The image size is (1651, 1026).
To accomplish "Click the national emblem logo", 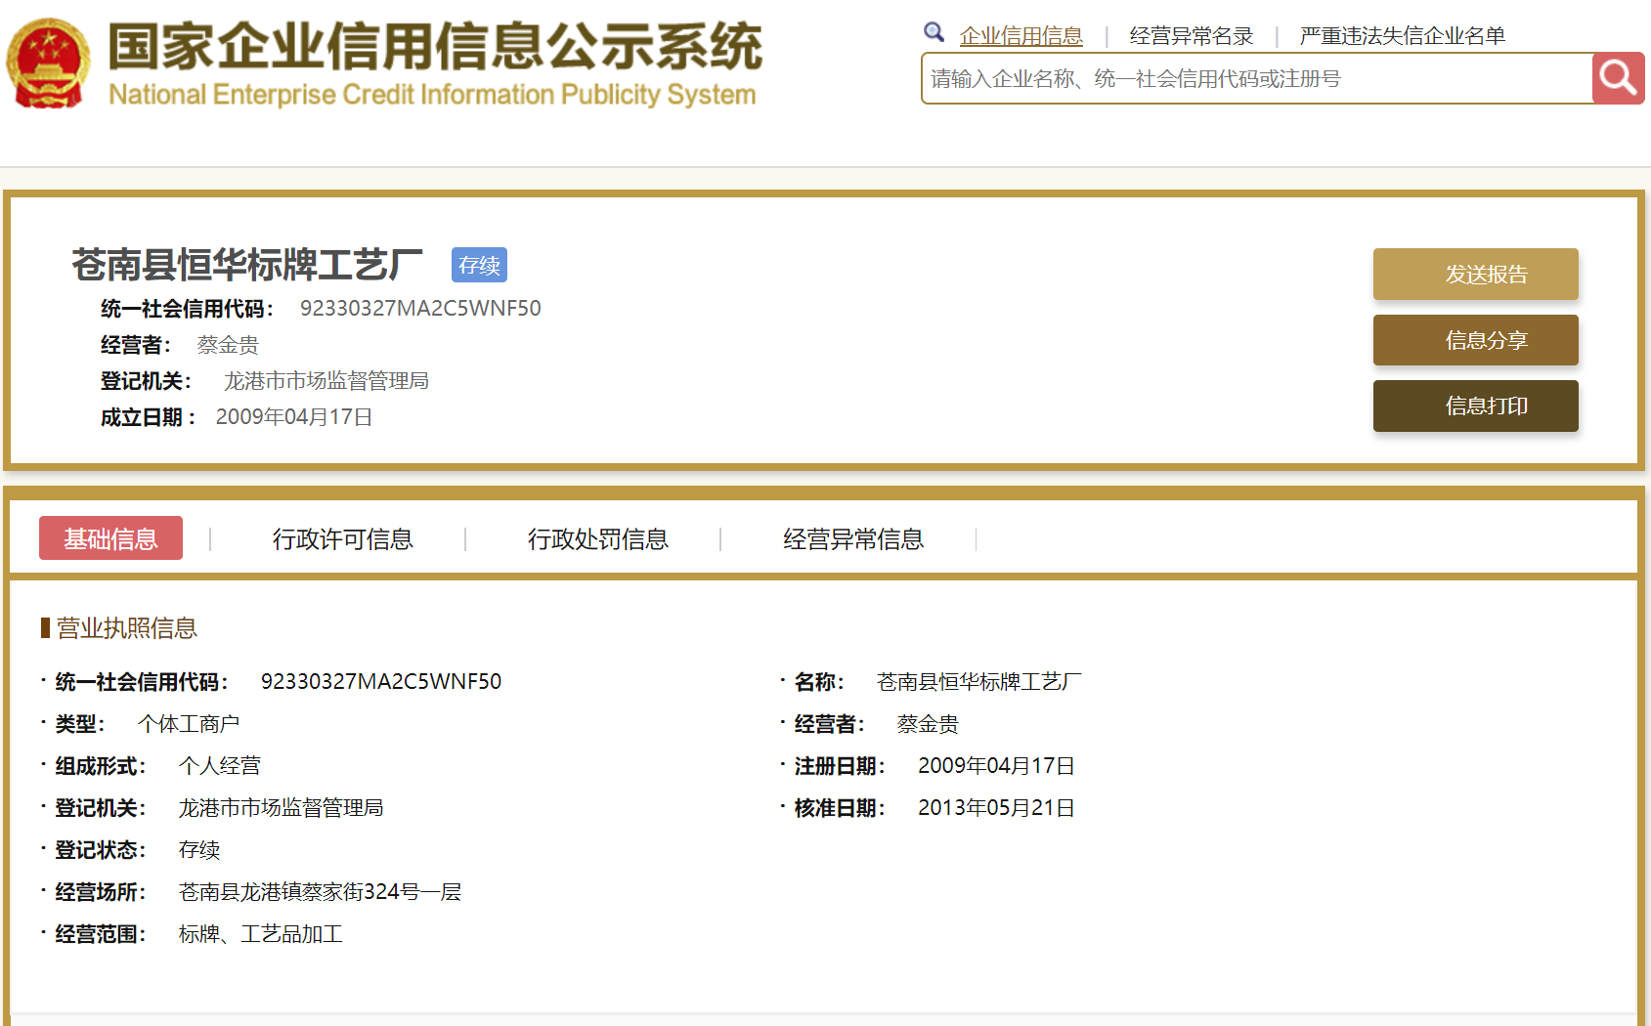I will (x=48, y=64).
